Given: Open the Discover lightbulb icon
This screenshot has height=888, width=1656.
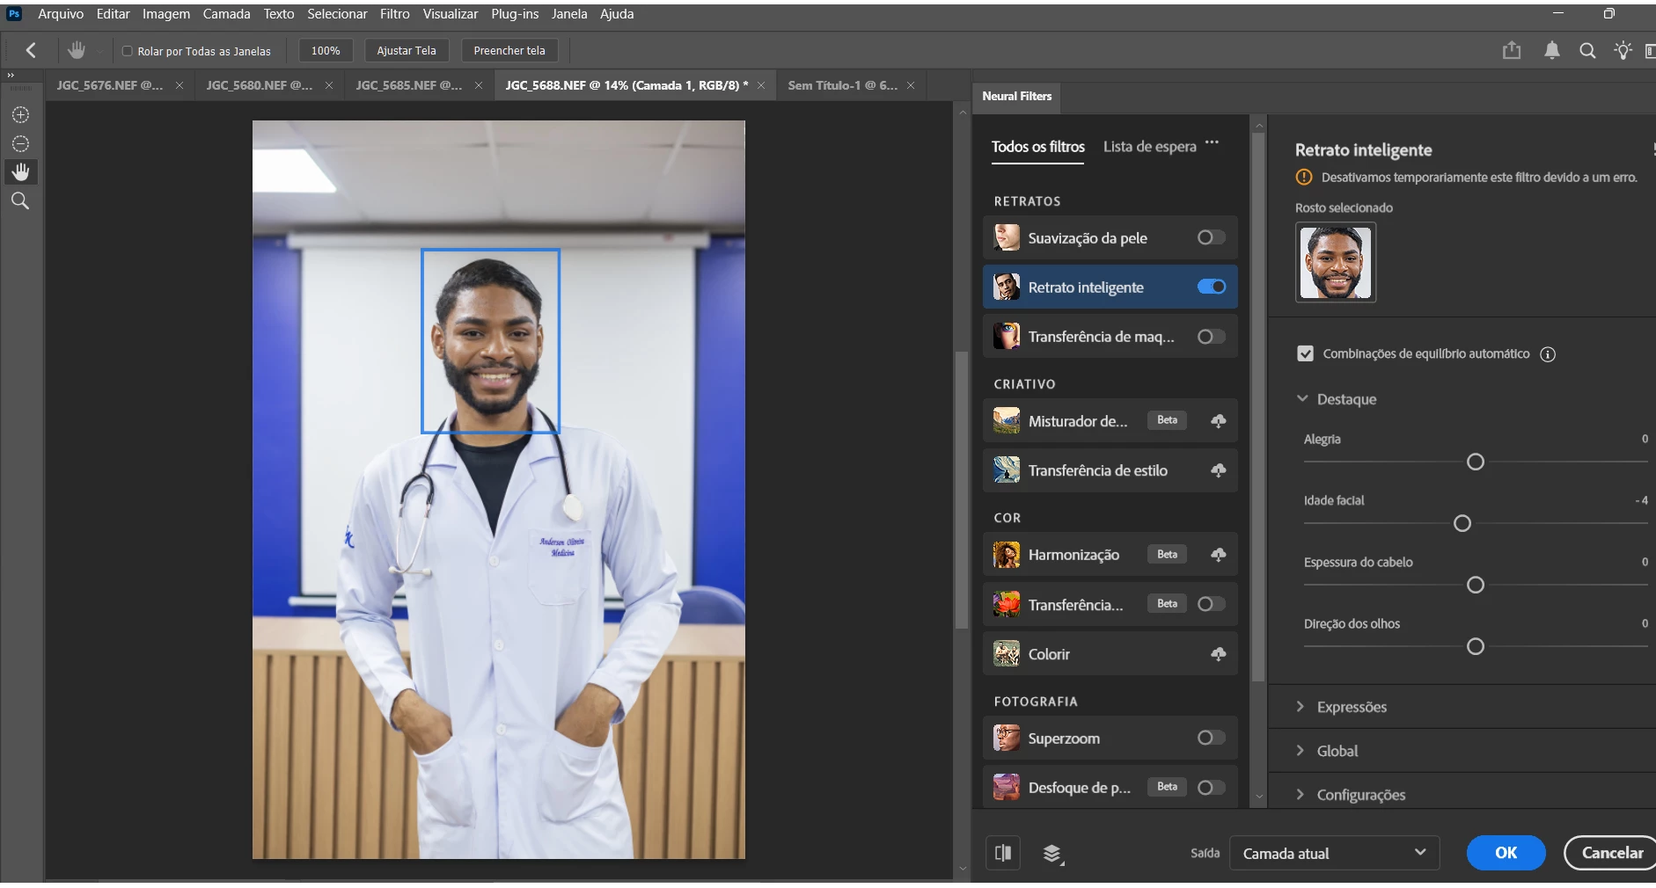Looking at the screenshot, I should coord(1623,50).
